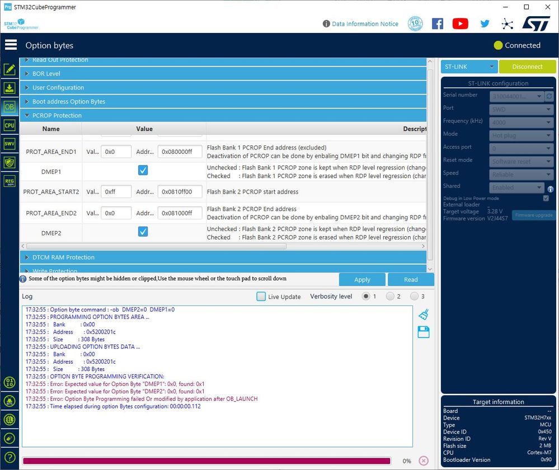Collapse the PCROP Protection section
Screen dimensions: 559x470
(223, 115)
